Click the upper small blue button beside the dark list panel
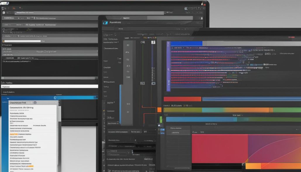 click(x=162, y=130)
